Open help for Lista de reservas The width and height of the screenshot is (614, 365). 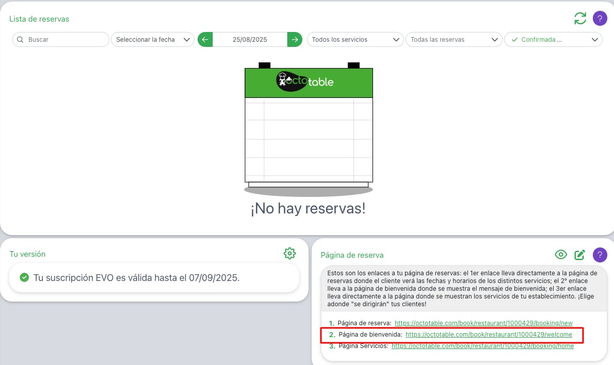coord(600,18)
